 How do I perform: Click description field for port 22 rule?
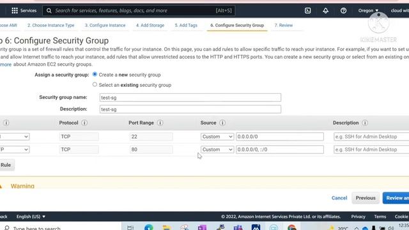coord(371,137)
